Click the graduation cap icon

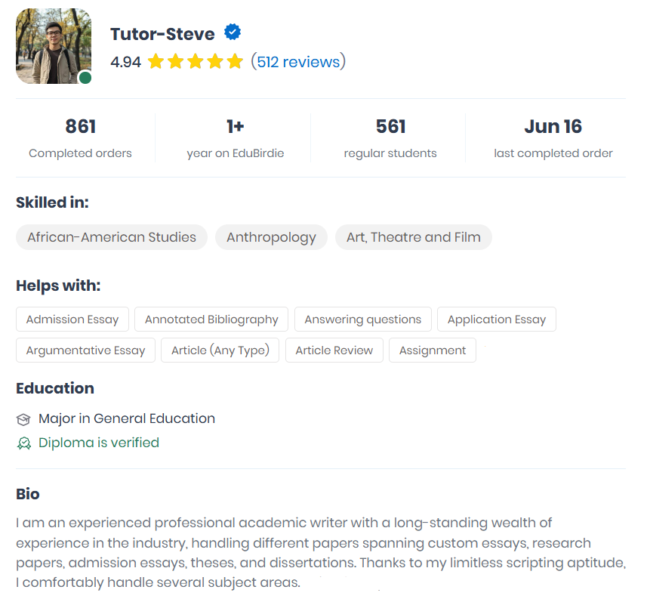point(23,419)
